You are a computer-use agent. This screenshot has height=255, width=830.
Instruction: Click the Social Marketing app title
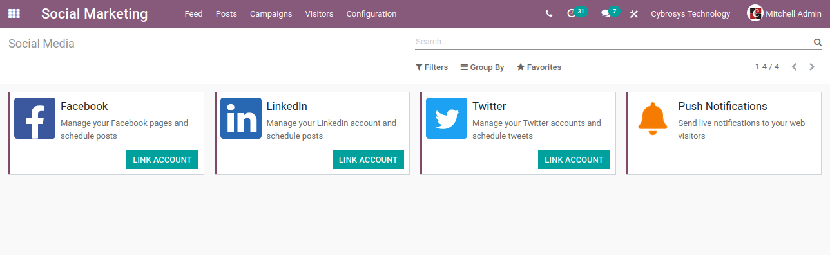click(94, 13)
